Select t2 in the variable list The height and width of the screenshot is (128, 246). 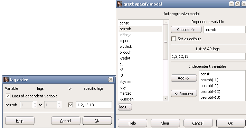tap(141, 70)
